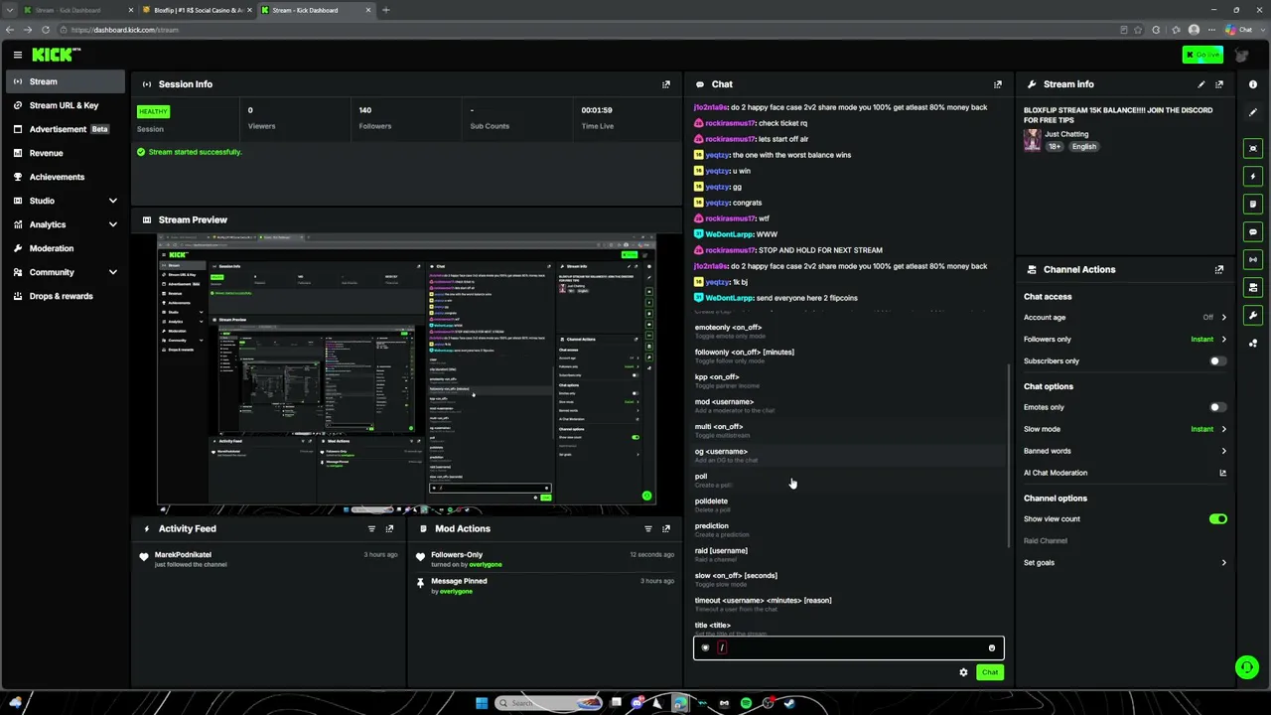1271x715 pixels.
Task: Pop out the Stream info panel
Action: (x=1219, y=84)
